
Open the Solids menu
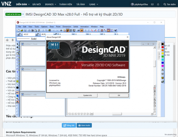coord(75,27)
